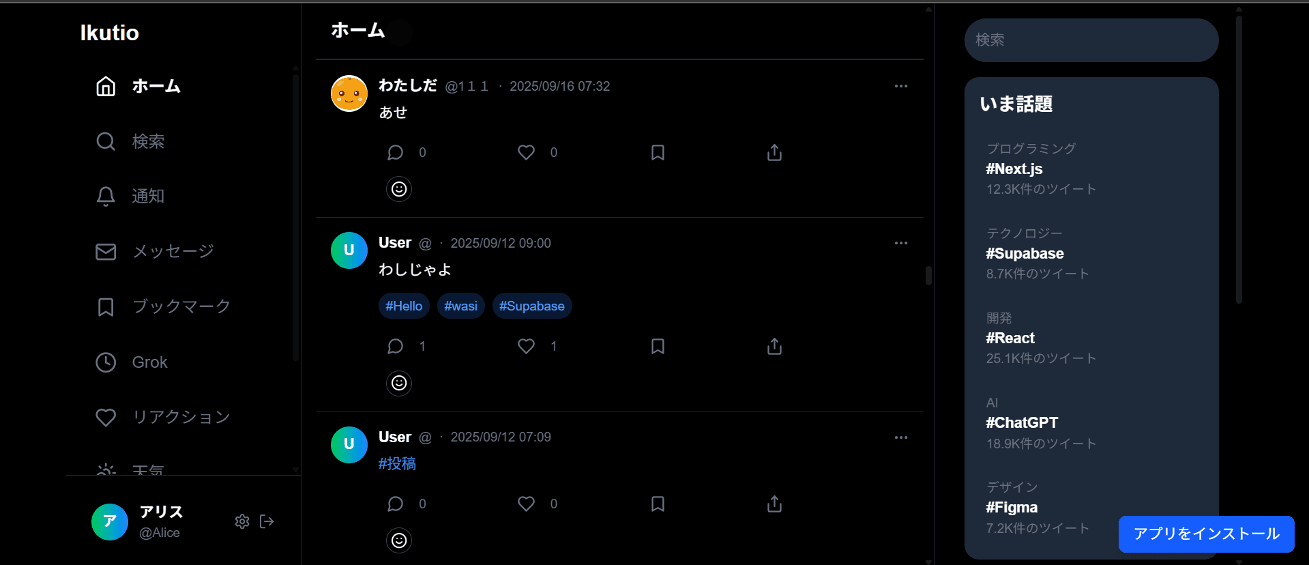
Task: Click the logout icon beside Alice
Action: (267, 522)
